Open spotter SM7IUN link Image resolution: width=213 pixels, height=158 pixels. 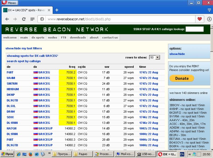[12, 84]
